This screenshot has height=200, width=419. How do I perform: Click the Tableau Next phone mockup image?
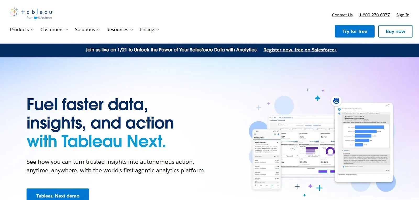[x=266, y=159]
